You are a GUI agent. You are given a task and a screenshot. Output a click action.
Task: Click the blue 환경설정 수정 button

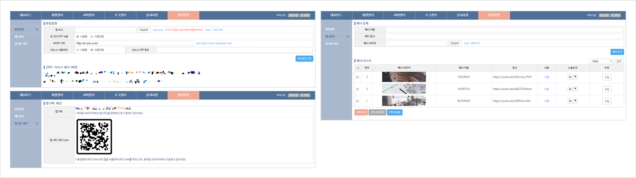(x=304, y=59)
